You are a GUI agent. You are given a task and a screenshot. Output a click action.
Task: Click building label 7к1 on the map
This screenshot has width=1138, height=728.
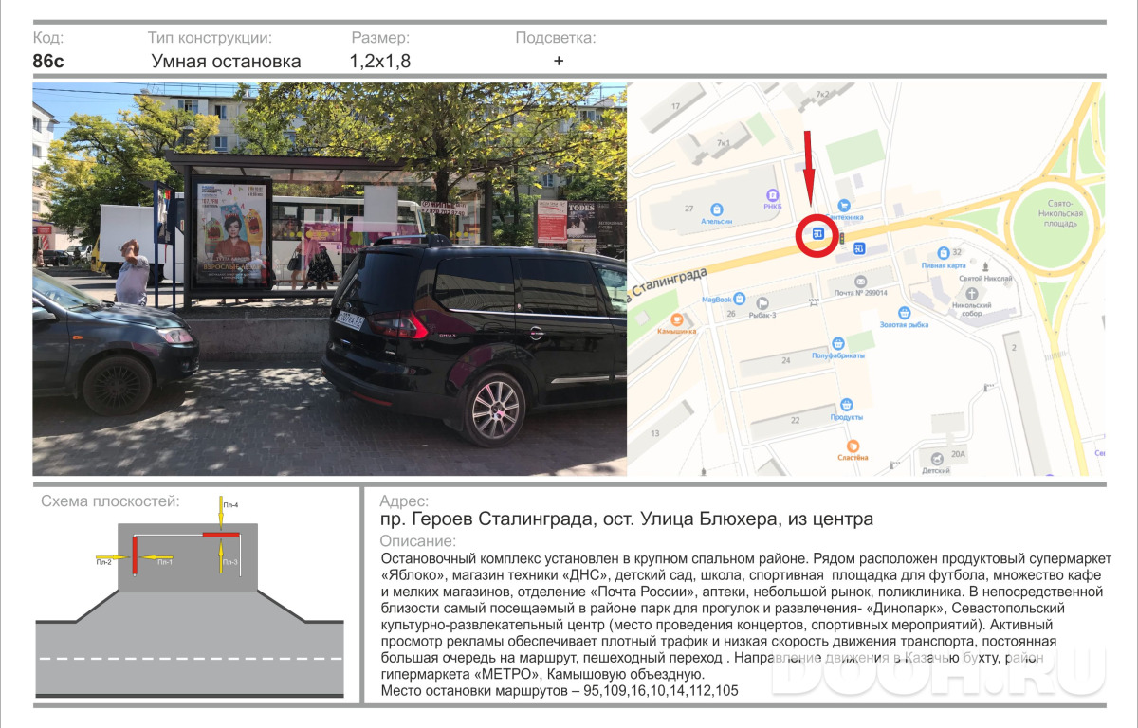coord(723,142)
